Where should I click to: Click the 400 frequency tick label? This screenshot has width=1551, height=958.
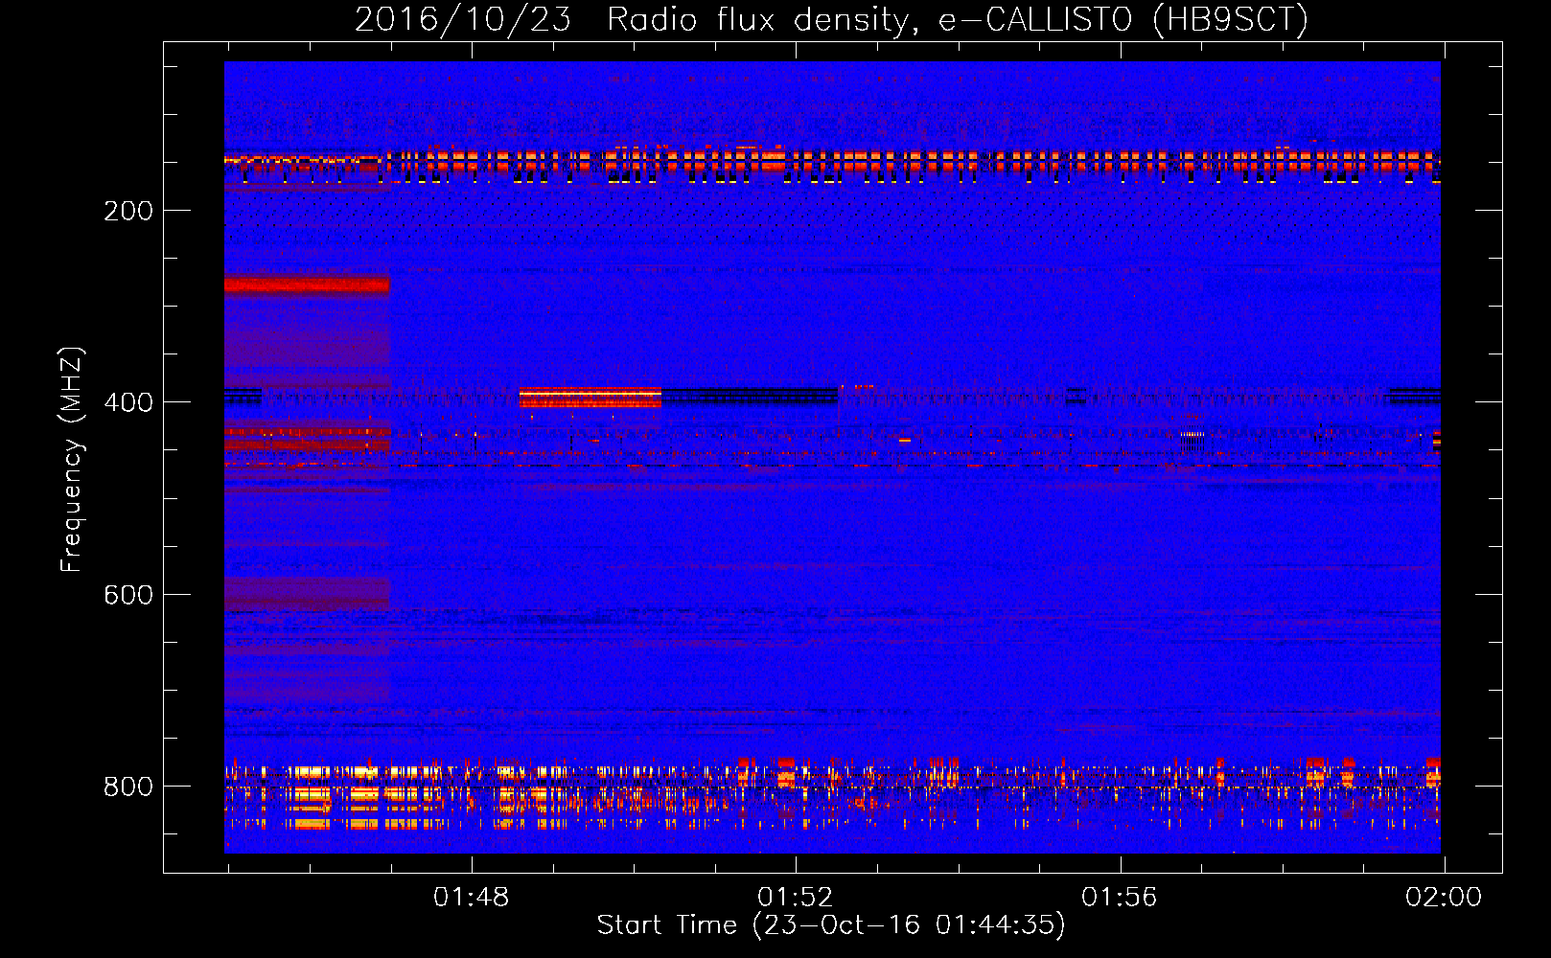tap(128, 402)
